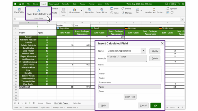This screenshot has width=198, height=111.
Task: Click the sidebar toggle icon beside Editing
Action: tap(167, 4)
